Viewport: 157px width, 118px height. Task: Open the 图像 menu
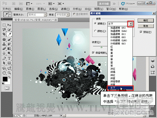pos(30,9)
